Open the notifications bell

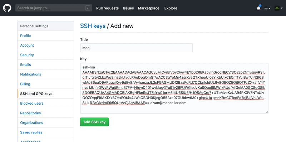(x=258, y=8)
